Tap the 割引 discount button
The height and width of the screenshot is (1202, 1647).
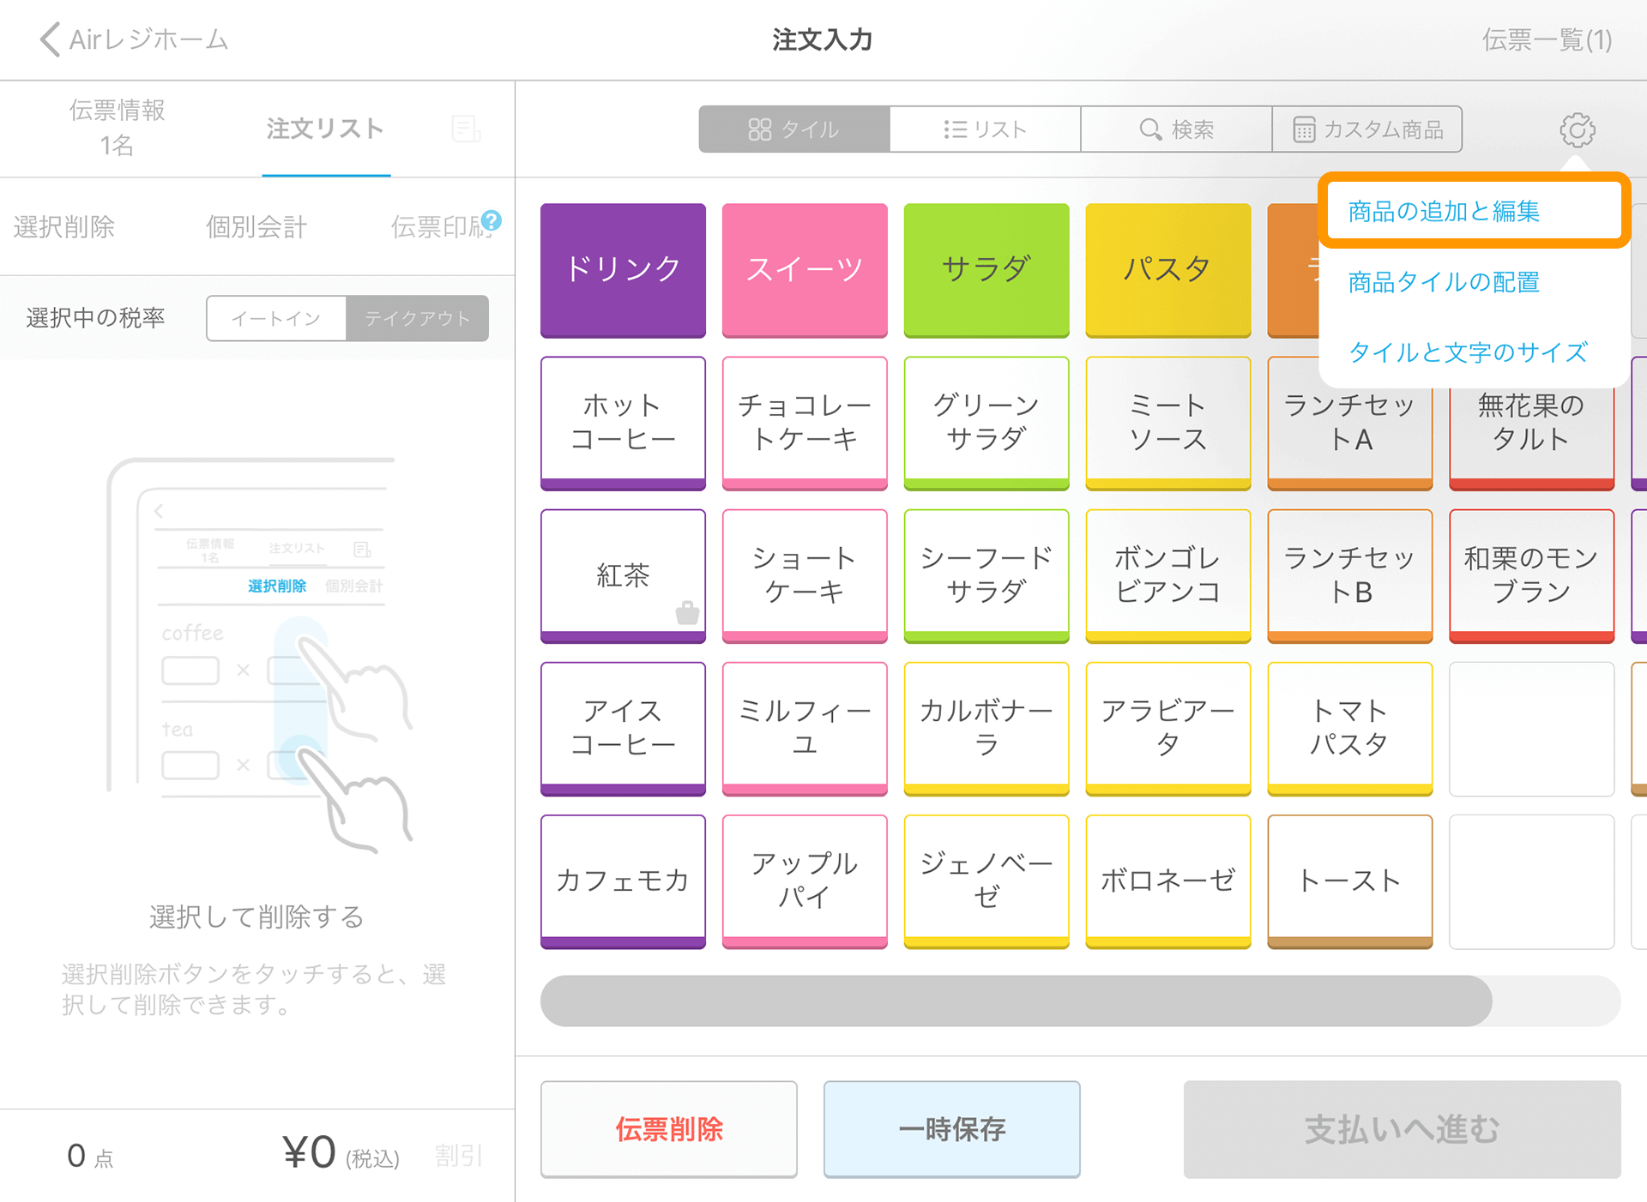459,1156
